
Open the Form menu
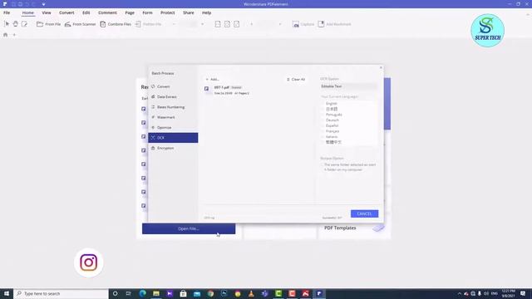(x=147, y=12)
